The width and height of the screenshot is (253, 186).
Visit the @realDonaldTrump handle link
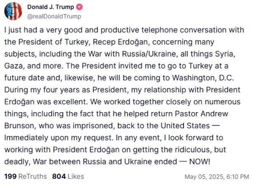pos(54,16)
